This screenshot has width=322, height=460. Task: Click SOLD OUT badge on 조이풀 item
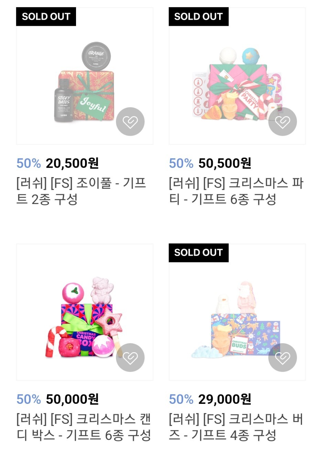[46, 17]
